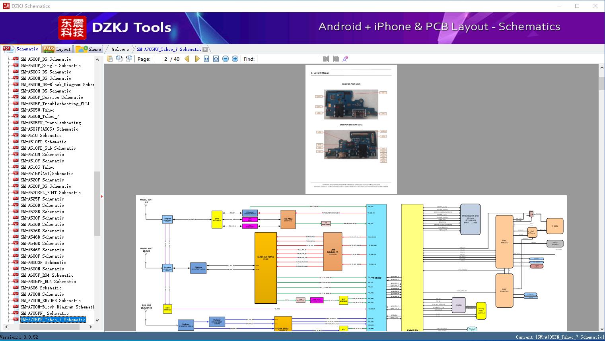Open SM-A605FN_R04 Schematic
This screenshot has height=341, width=605.
pyautogui.click(x=48, y=281)
